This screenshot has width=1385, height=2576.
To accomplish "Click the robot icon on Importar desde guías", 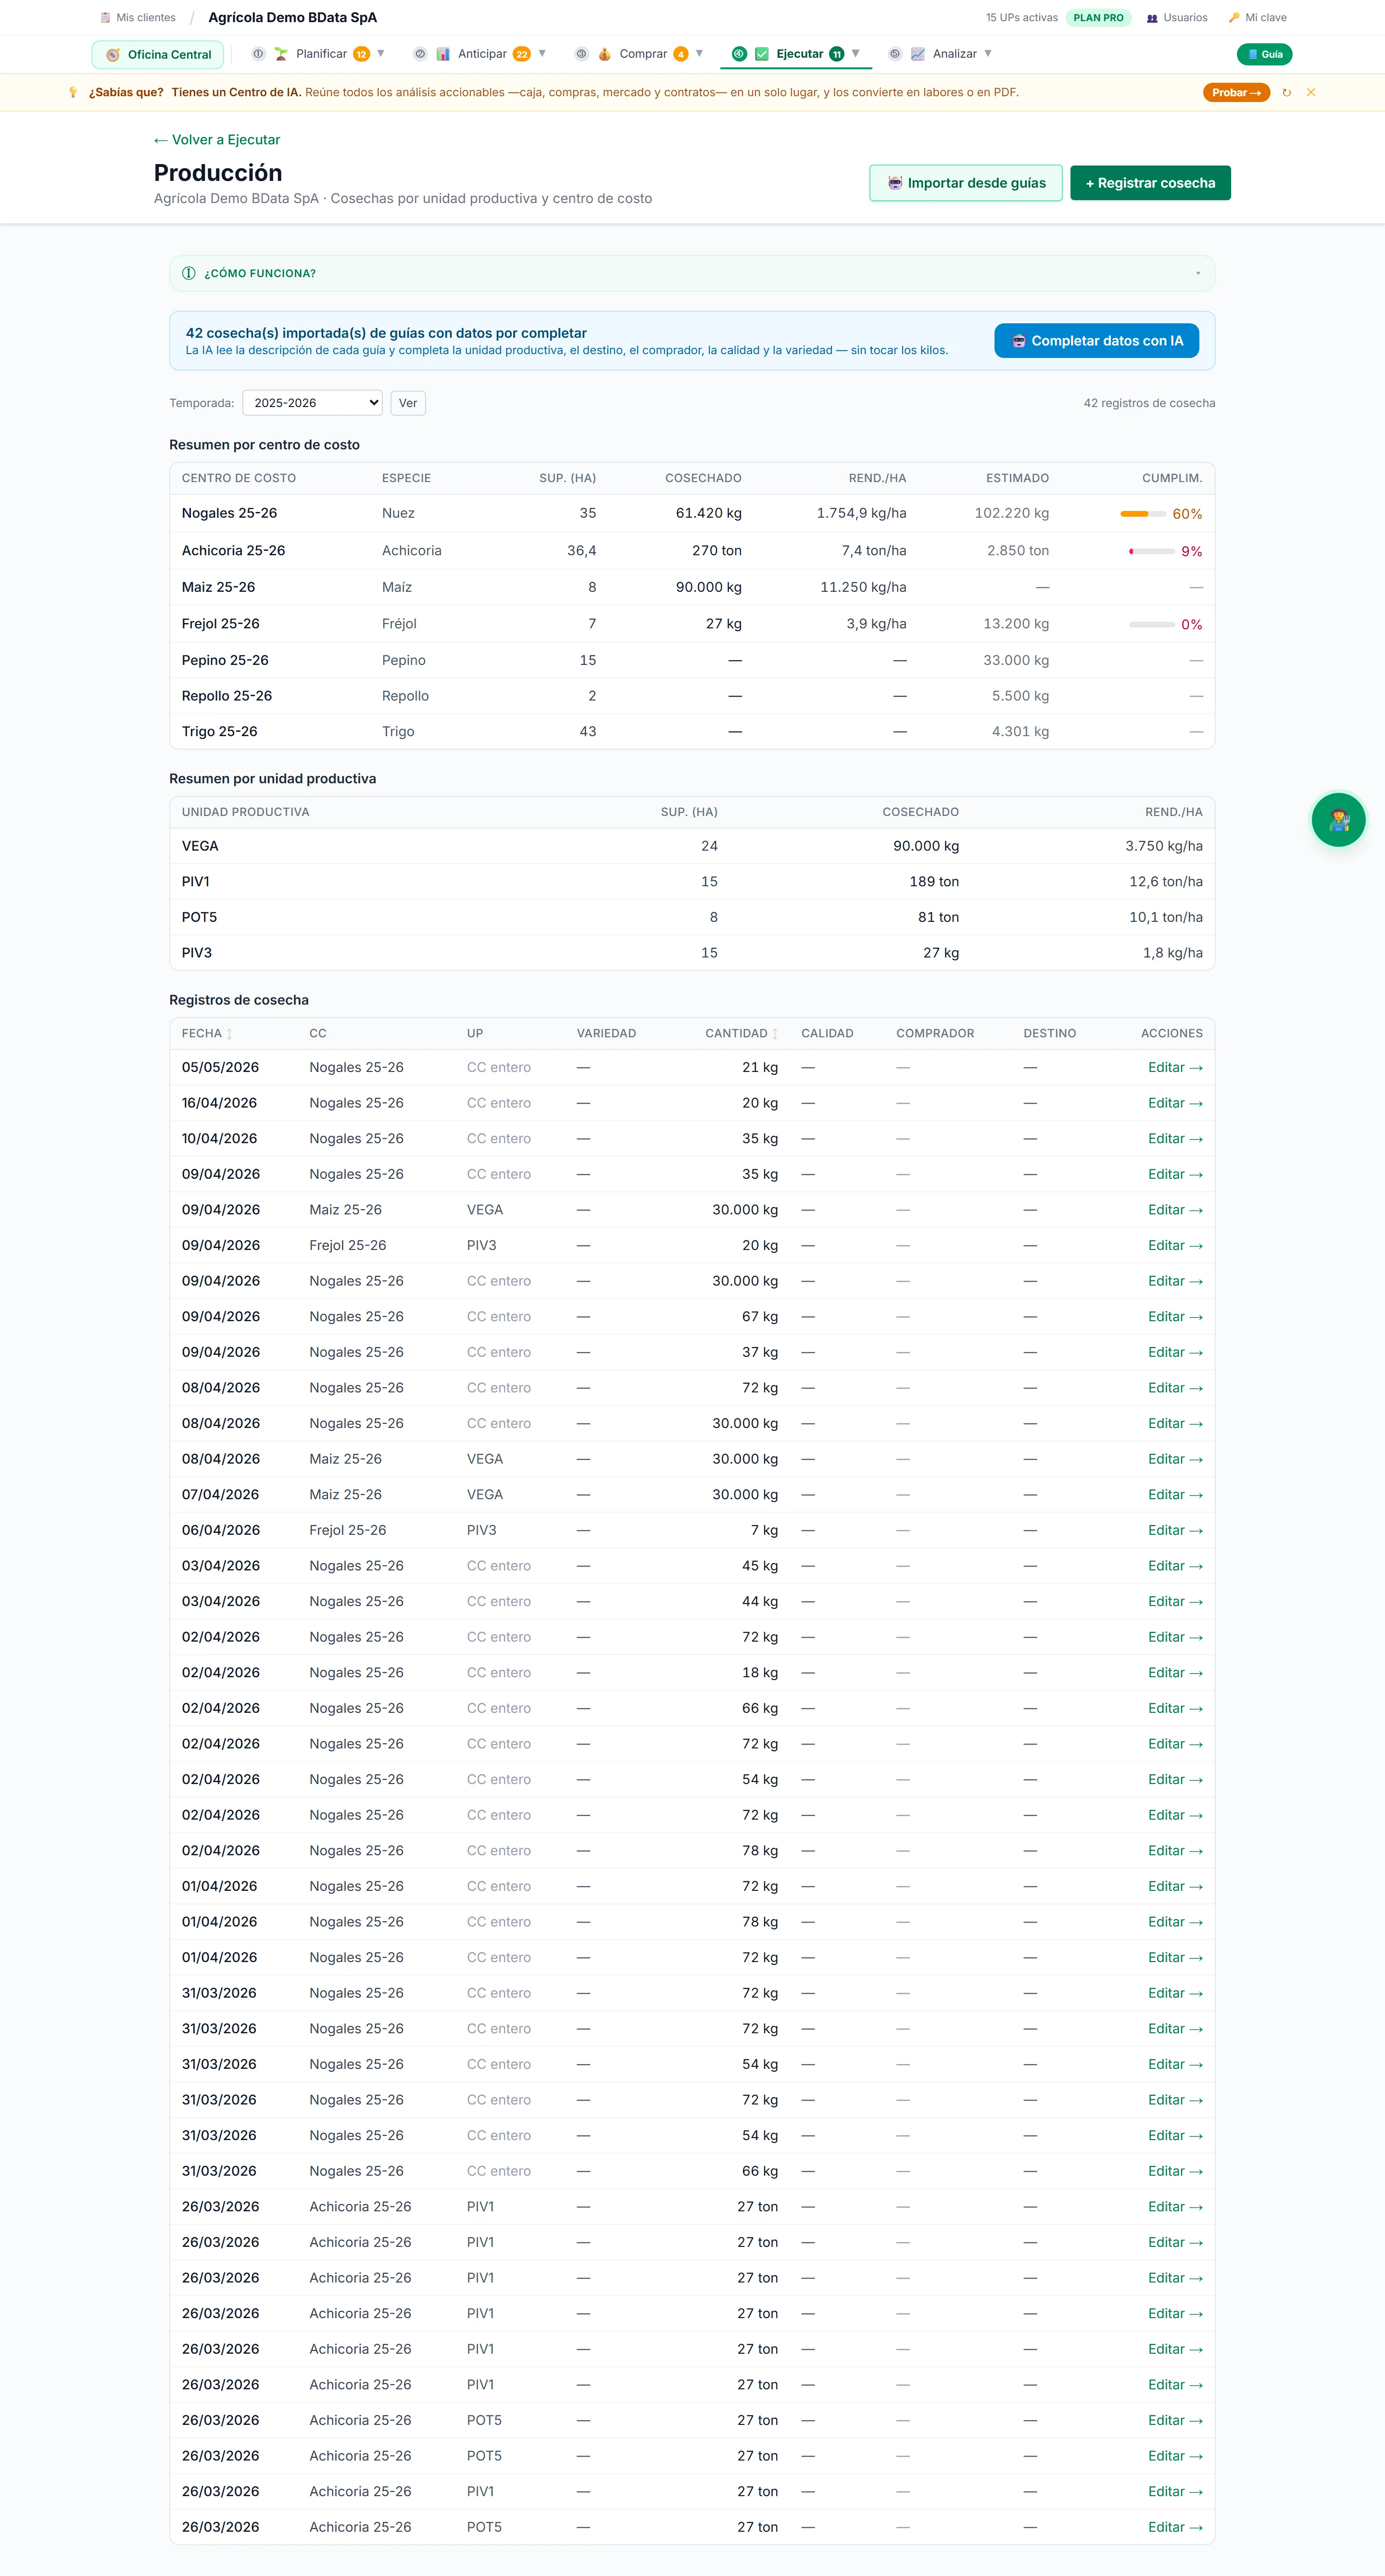I will 895,183.
